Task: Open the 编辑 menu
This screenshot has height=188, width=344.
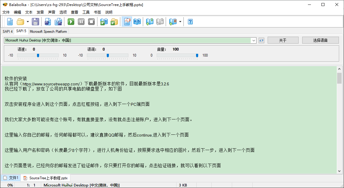Action: 17,12
